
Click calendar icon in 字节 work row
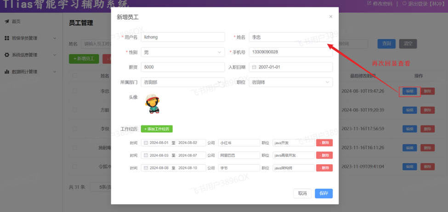(x=146, y=168)
